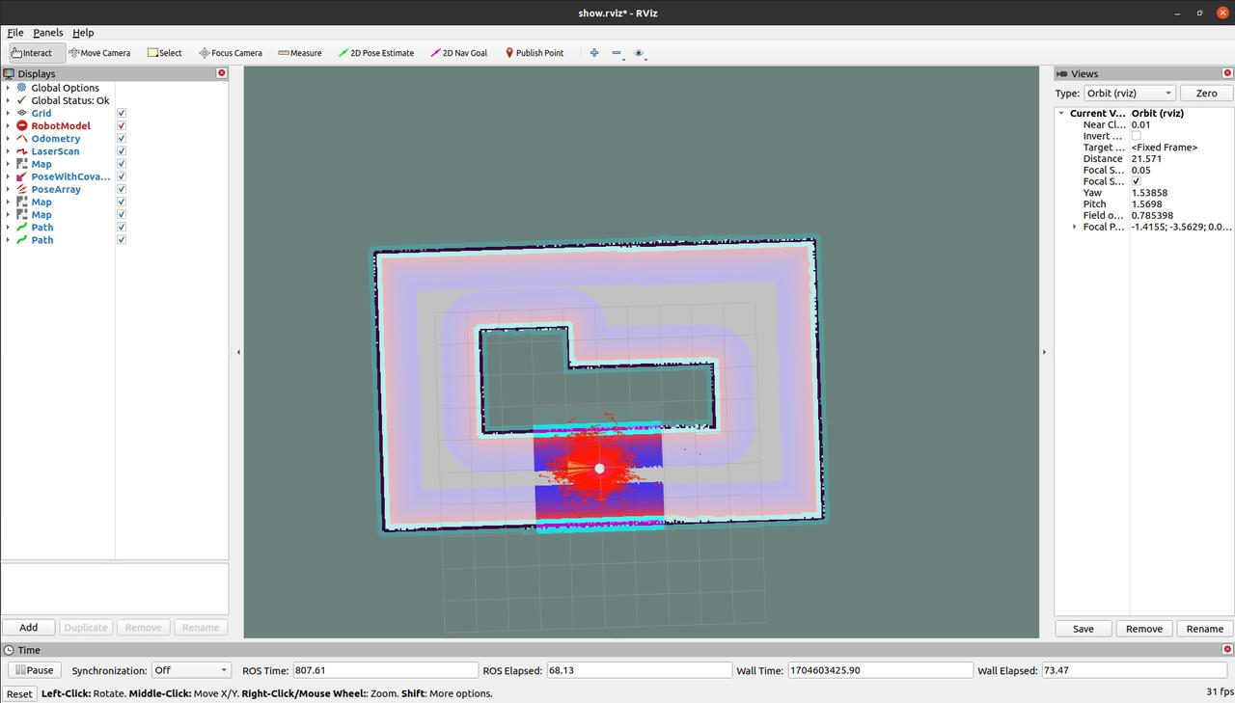This screenshot has width=1235, height=703.
Task: Expand the PoseArray tree arrow
Action: [8, 189]
